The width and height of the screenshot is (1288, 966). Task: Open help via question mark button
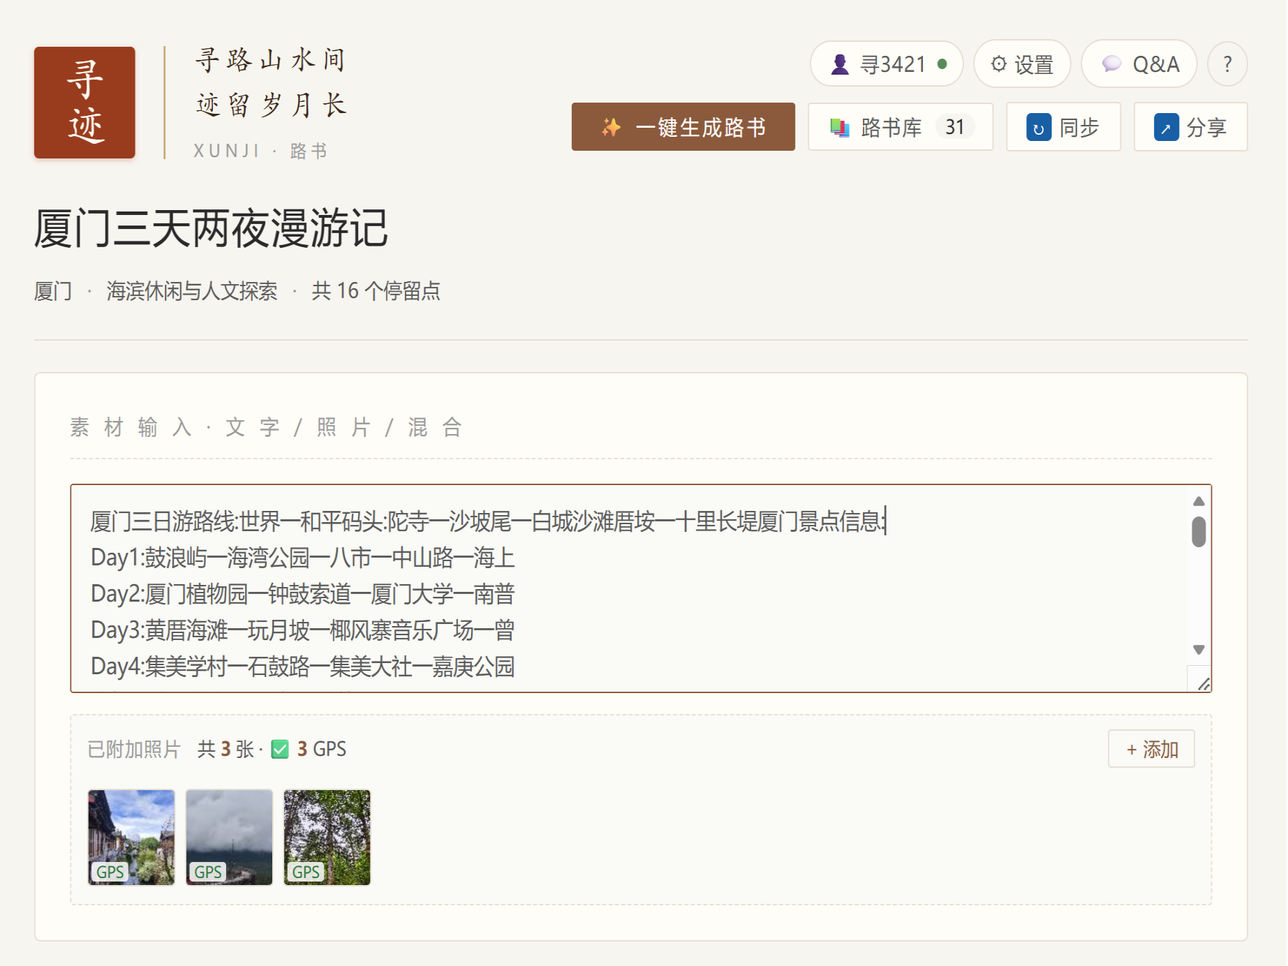[1227, 64]
